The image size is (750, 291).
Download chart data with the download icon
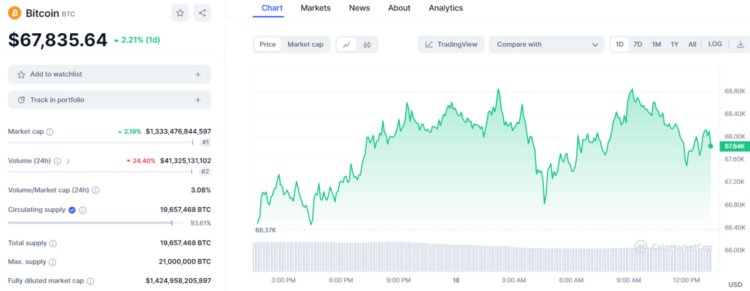(741, 44)
